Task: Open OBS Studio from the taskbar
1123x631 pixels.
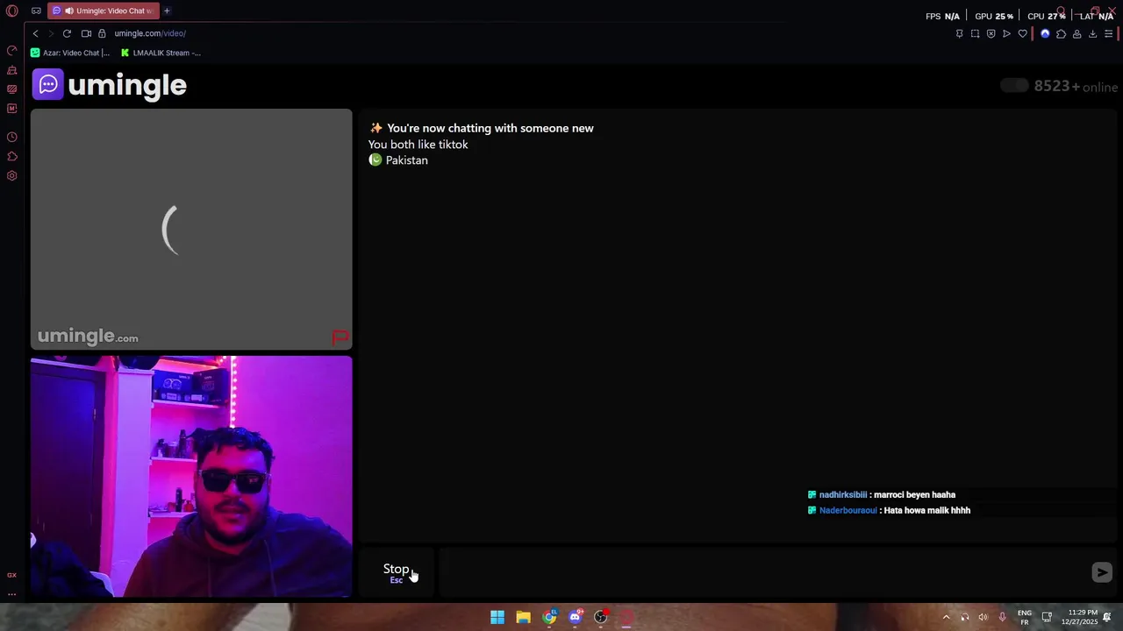Action: tap(601, 617)
